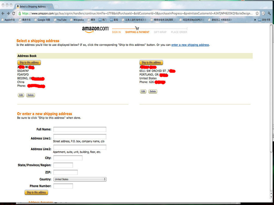The image size is (274, 205).
Task: Click the Address Line1 input field
Action: pos(80,136)
